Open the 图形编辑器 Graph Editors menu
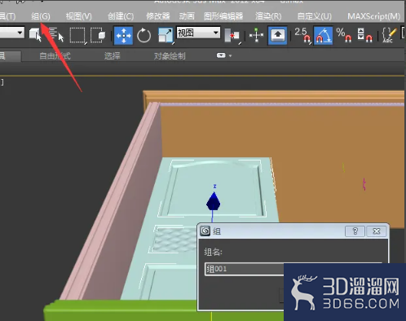The image size is (406, 321). (x=223, y=16)
